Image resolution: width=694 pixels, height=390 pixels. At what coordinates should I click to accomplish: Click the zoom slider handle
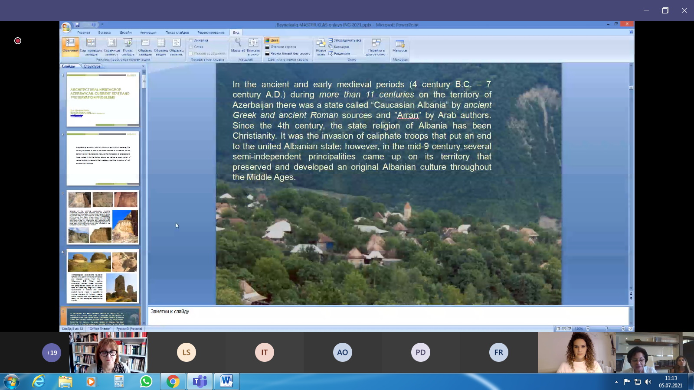coord(606,328)
